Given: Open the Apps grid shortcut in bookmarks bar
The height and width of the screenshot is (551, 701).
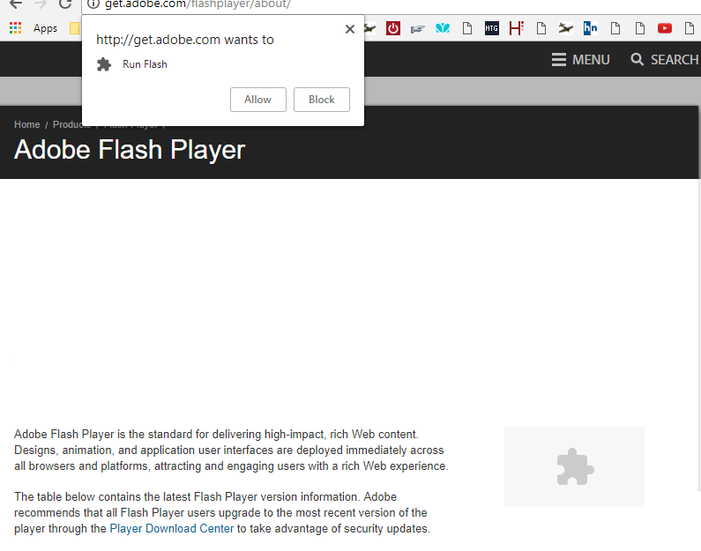Looking at the screenshot, I should pos(15,28).
